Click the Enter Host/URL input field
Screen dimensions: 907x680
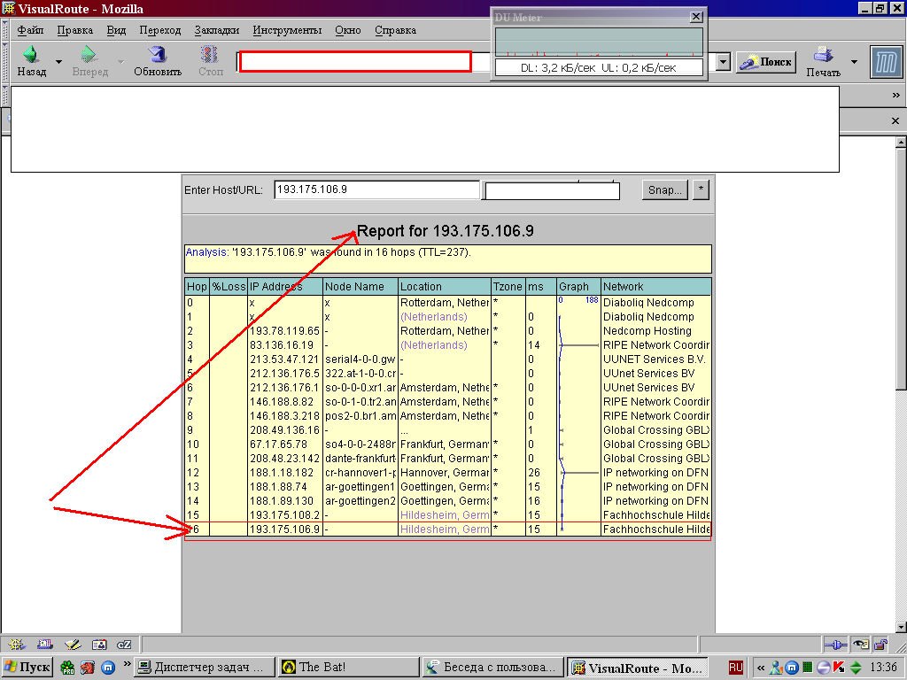(376, 189)
